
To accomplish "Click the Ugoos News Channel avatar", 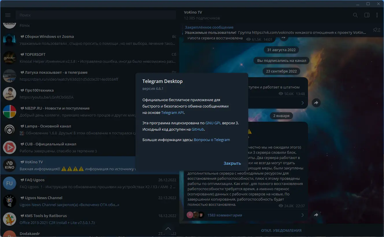I will pyautogui.click(x=10, y=201).
